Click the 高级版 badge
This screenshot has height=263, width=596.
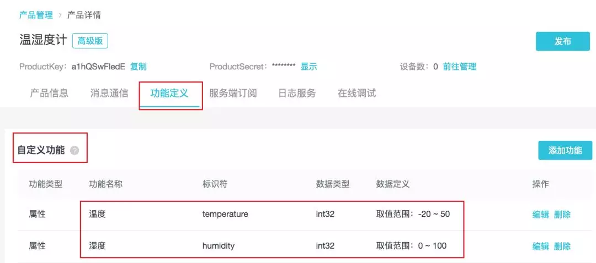click(90, 41)
